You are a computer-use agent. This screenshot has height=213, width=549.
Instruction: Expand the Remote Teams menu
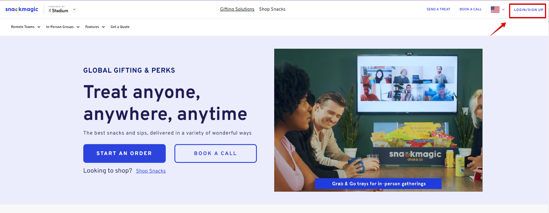pyautogui.click(x=25, y=27)
